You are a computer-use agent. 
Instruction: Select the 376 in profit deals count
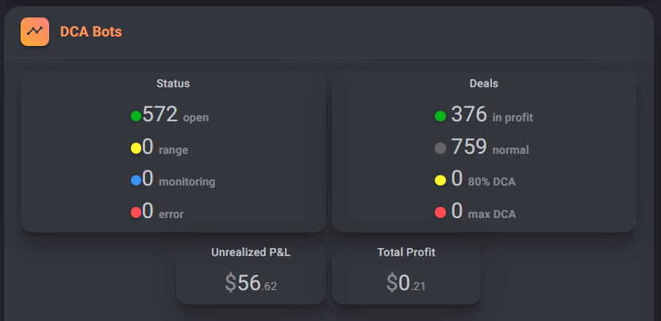[468, 115]
